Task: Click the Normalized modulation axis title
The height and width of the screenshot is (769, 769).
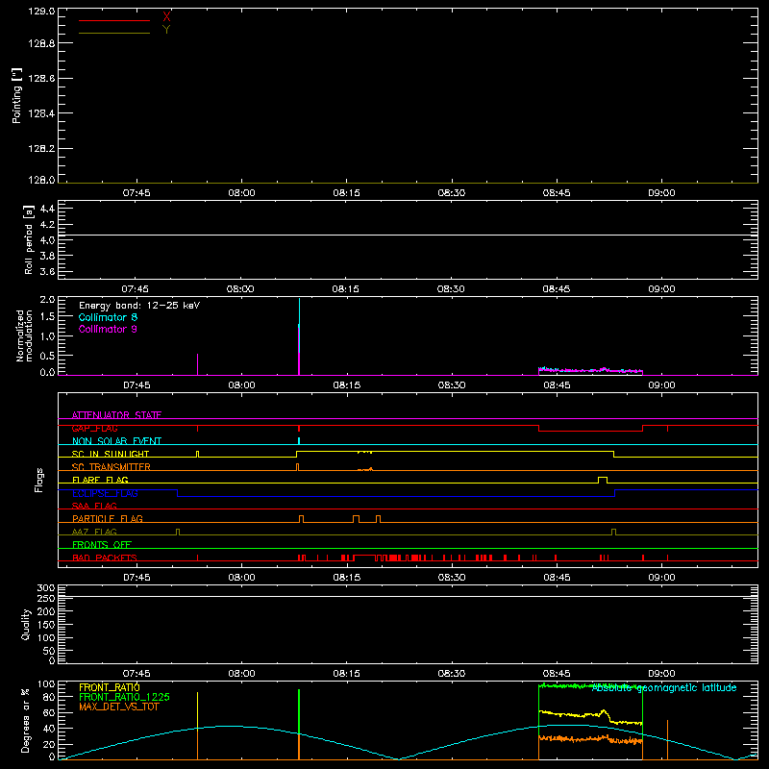Action: pyautogui.click(x=24, y=335)
